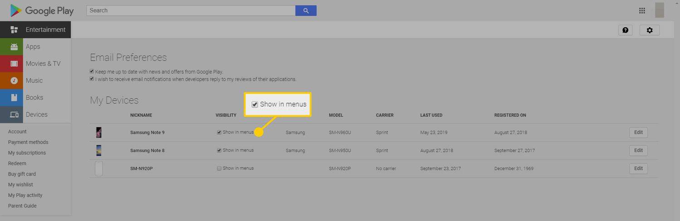680x221 pixels.
Task: Open the Movies & TV section
Action: [x=35, y=64]
